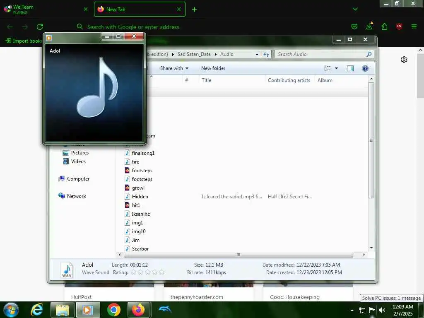This screenshot has width=424, height=318.
Task: Select Sad Satan_Data in address breadcrumb
Action: [x=194, y=54]
